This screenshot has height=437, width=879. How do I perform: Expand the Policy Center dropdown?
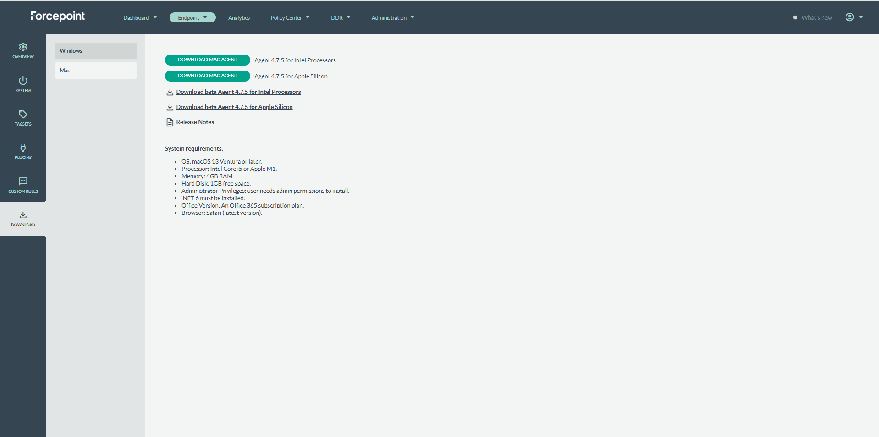(290, 17)
